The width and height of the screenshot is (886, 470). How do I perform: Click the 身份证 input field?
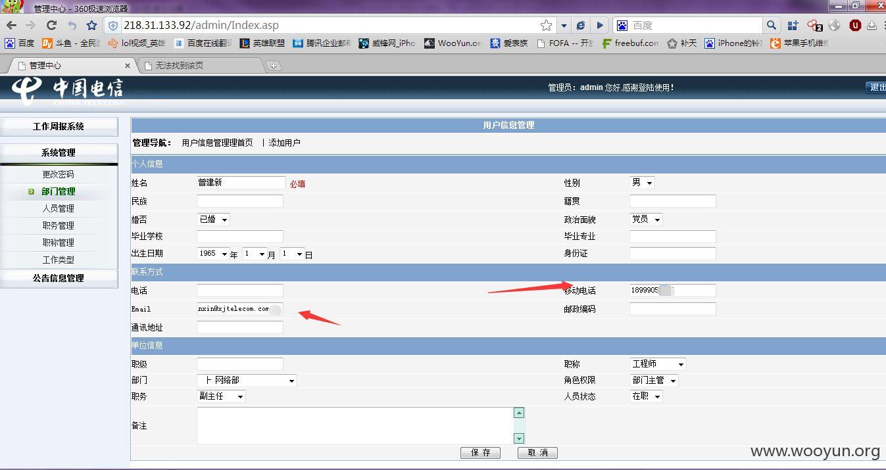pos(673,254)
